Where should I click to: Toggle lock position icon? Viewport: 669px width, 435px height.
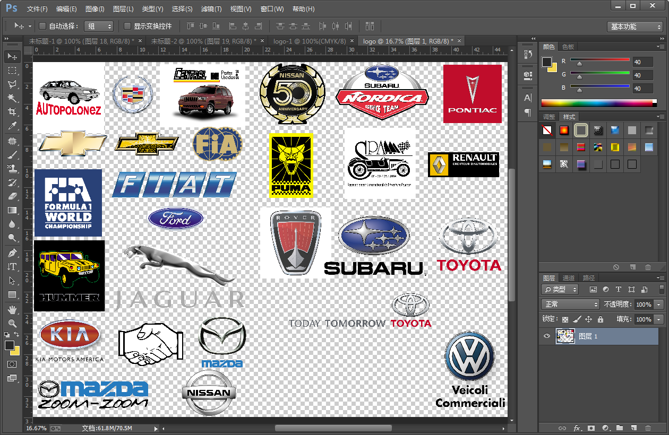pos(588,320)
